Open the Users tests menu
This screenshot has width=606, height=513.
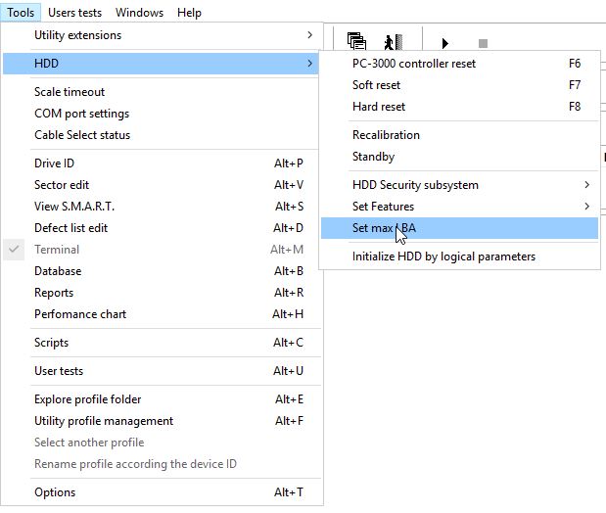click(x=75, y=13)
